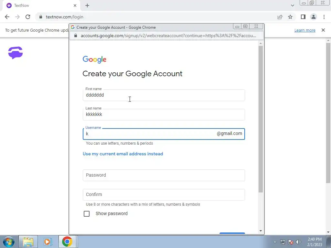
Task: Click 'Use 8 or more characters' password hint
Action: [x=143, y=204]
